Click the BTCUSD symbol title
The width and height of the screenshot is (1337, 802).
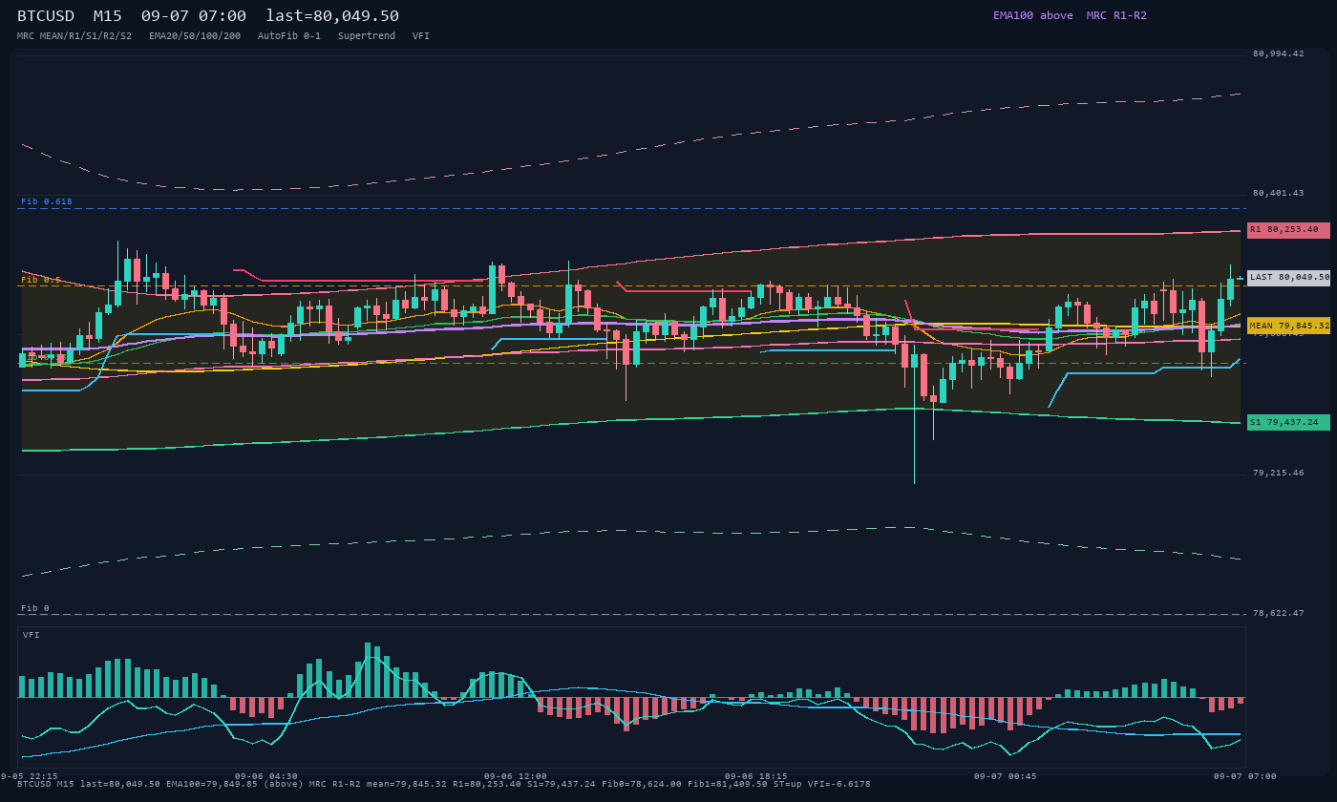pyautogui.click(x=46, y=16)
